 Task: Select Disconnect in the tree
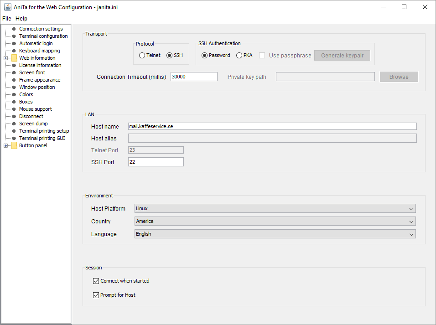coord(31,116)
